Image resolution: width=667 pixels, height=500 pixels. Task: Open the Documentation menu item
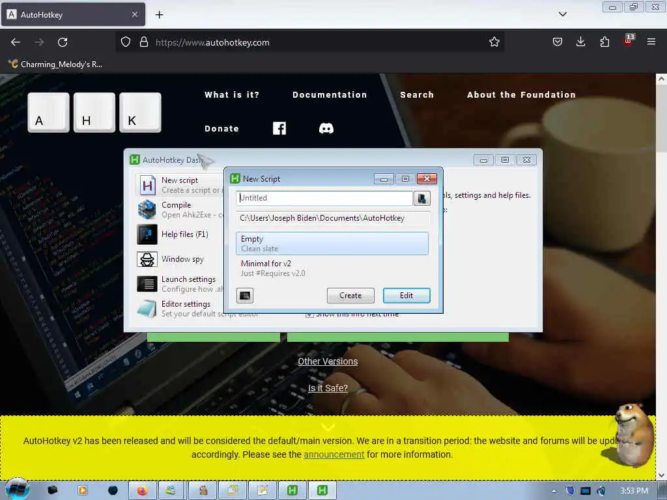tap(330, 95)
